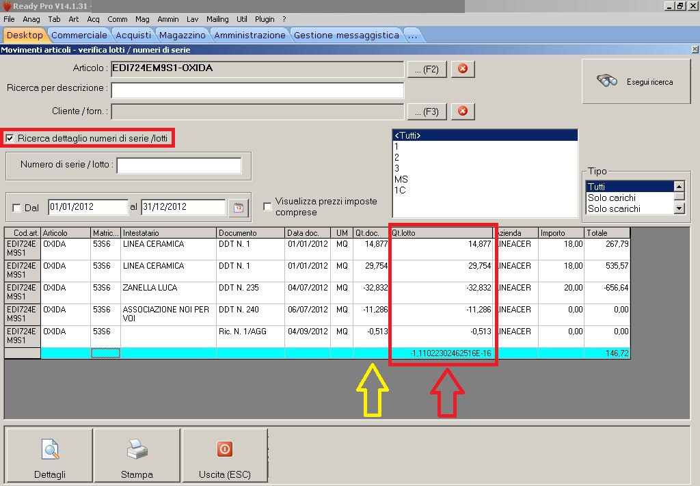This screenshot has width=700, height=486.
Task: Sort by the Importo column header
Action: pos(561,233)
